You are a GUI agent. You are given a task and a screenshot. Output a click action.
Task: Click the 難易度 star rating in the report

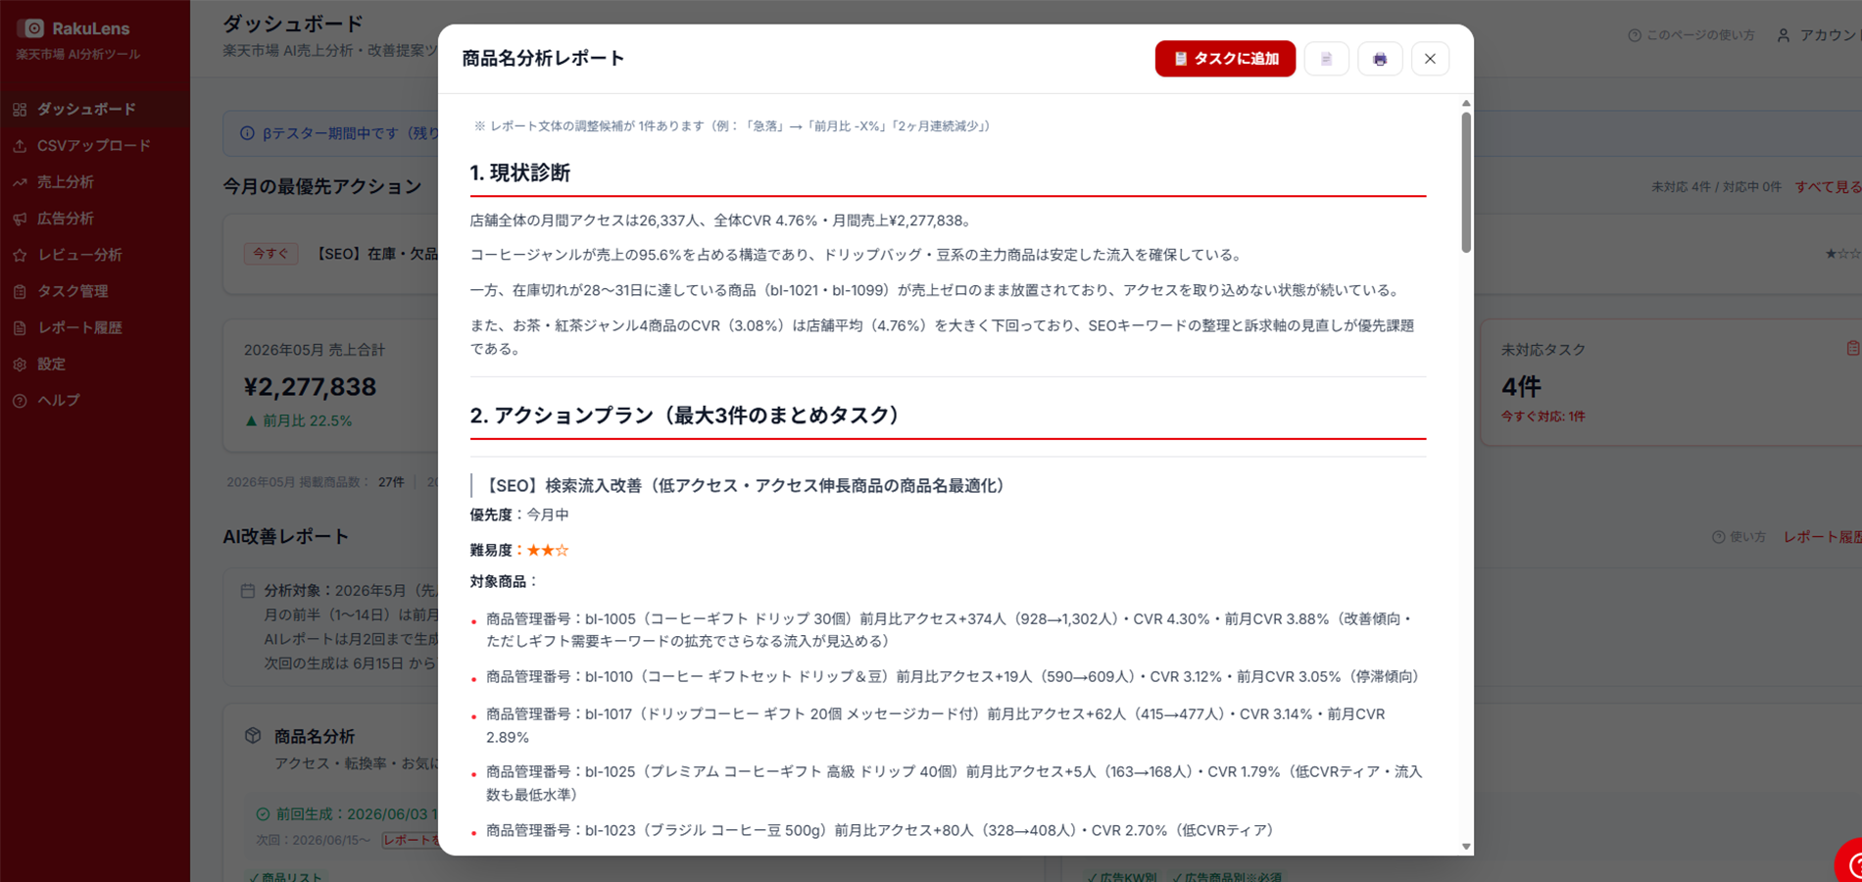548,551
